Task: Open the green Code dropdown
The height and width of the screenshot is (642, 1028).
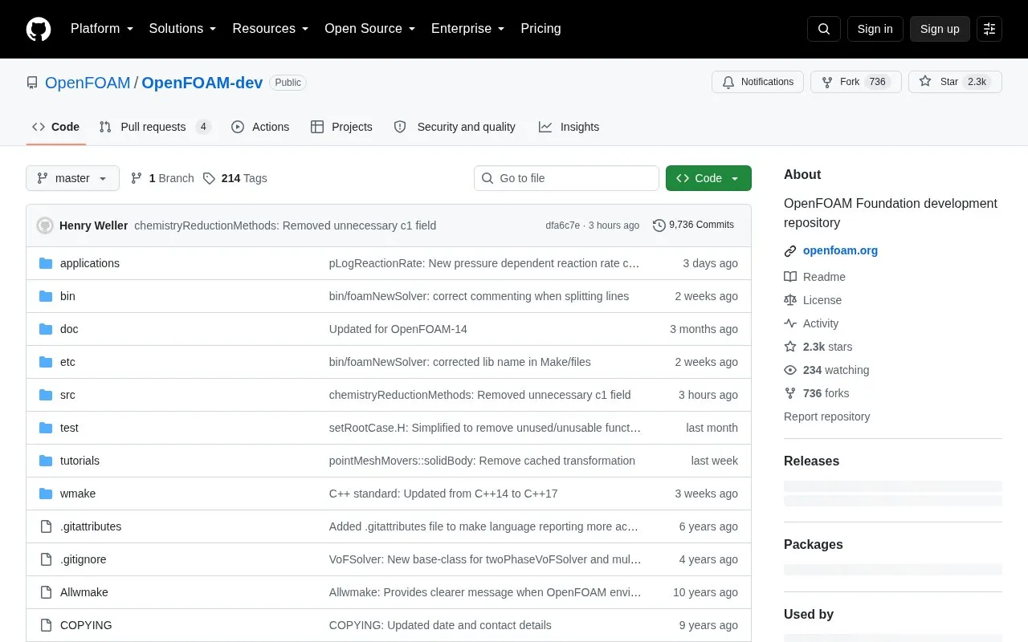Action: [708, 178]
